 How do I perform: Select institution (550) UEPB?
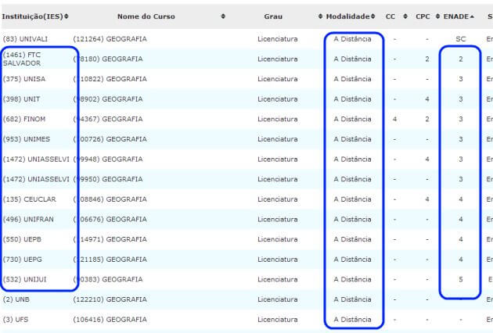coord(22,239)
